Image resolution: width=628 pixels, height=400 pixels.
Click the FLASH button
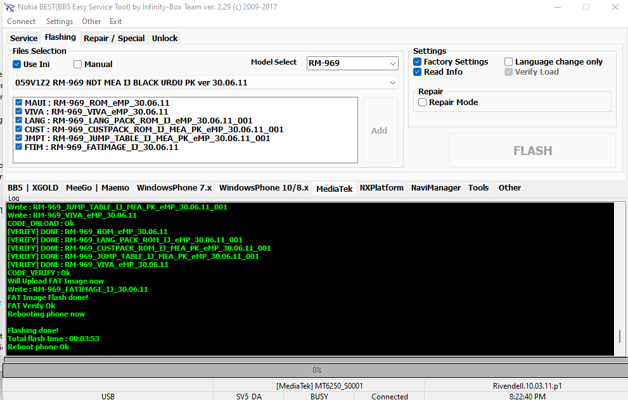[x=533, y=151]
